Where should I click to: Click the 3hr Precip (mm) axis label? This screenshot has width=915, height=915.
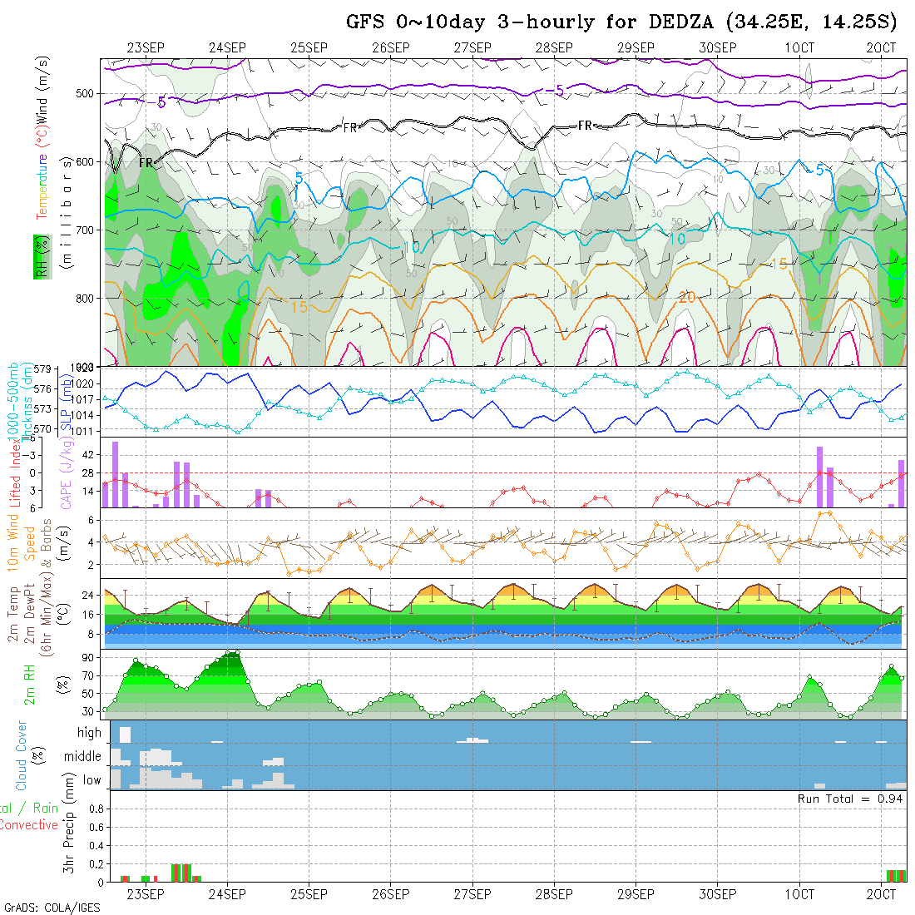coord(68,834)
